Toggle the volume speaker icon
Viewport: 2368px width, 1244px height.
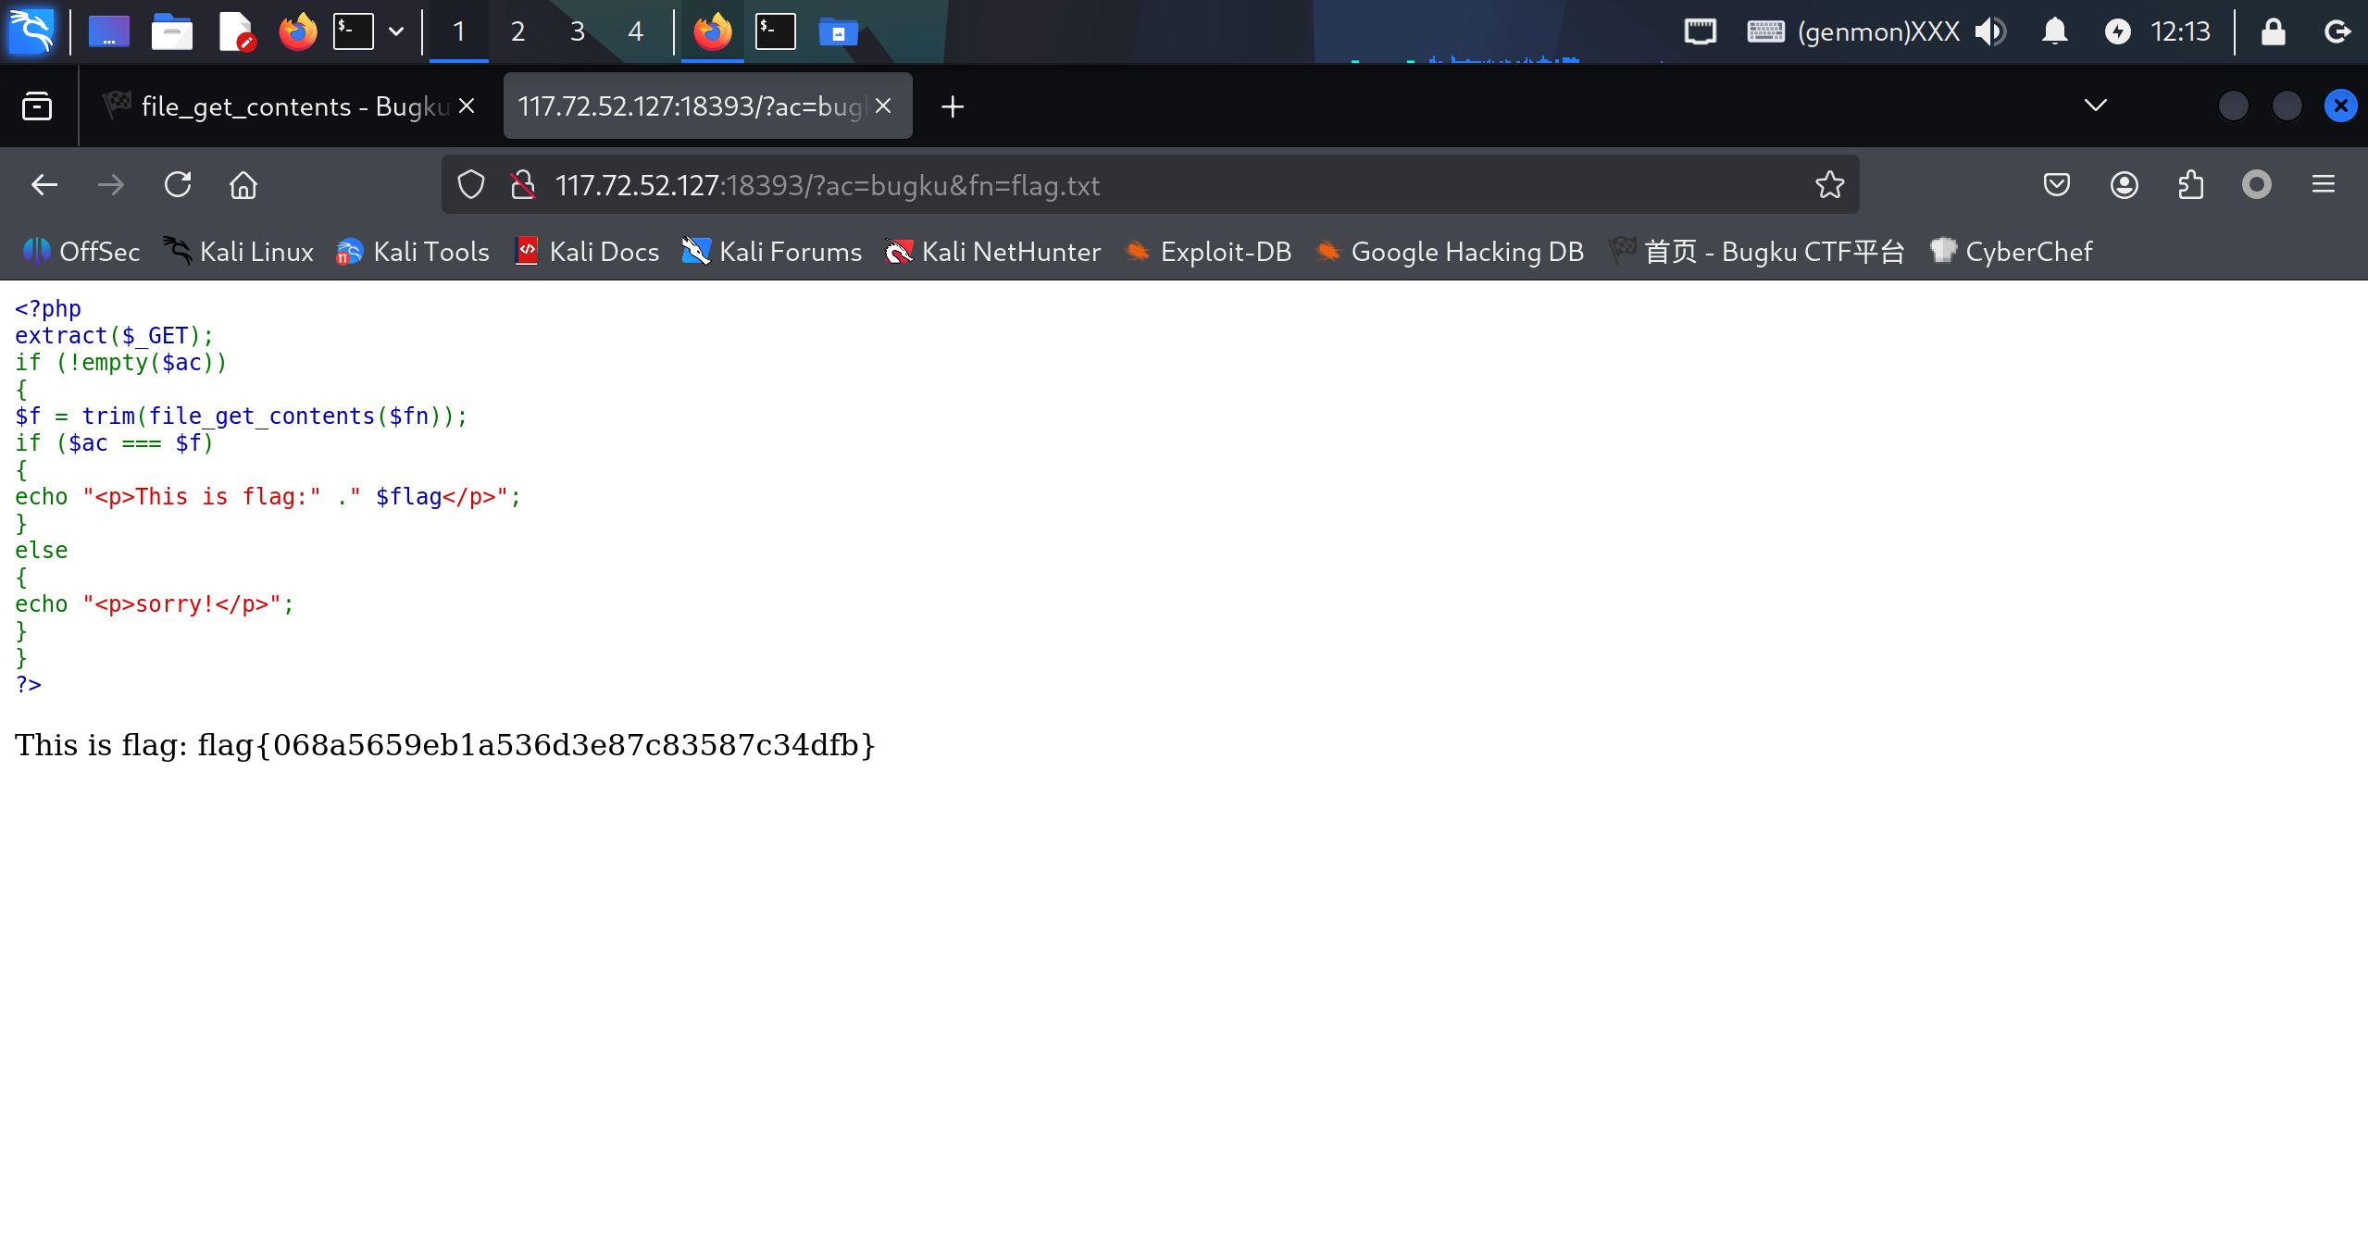coord(1989,32)
